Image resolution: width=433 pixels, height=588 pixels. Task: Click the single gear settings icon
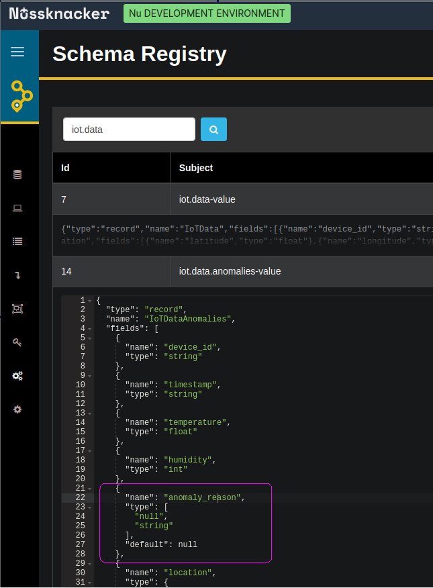click(x=17, y=409)
